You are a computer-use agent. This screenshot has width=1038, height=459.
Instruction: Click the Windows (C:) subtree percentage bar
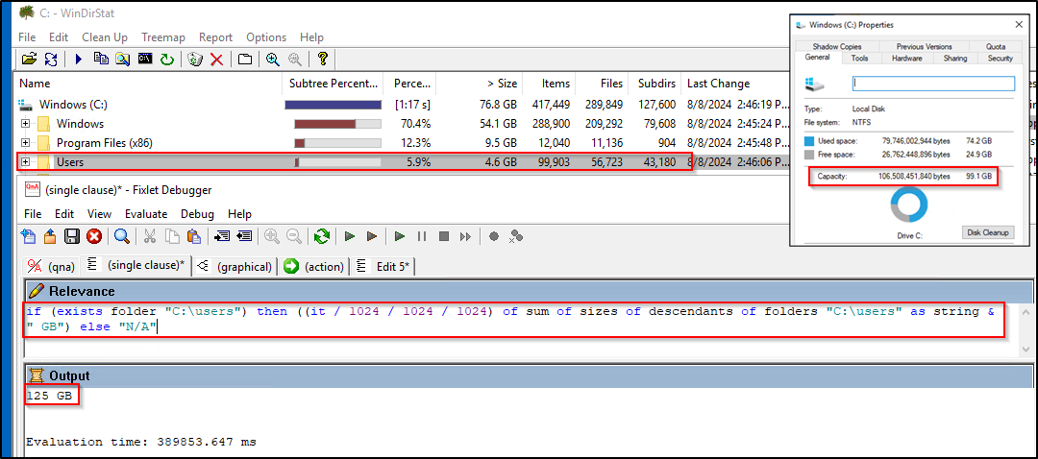tap(333, 105)
